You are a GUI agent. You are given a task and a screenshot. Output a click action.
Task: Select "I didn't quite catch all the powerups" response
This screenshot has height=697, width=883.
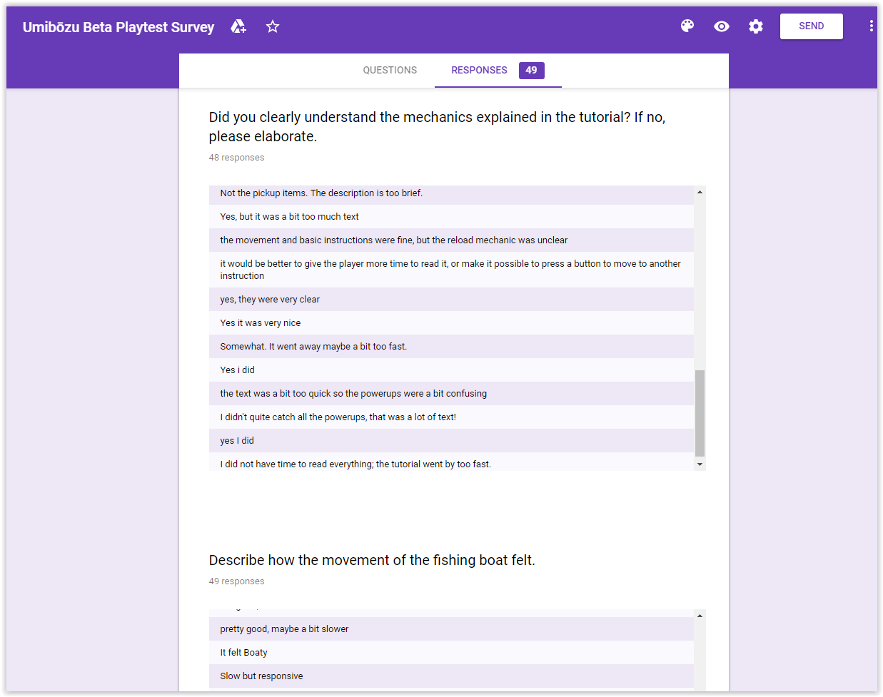point(451,417)
